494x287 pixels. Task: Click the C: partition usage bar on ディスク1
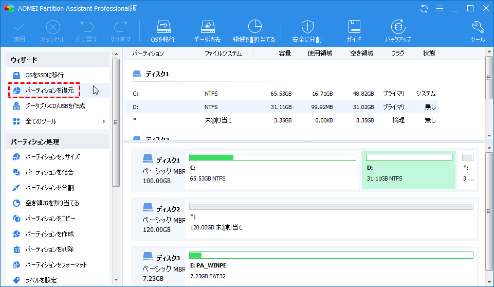pyautogui.click(x=272, y=157)
